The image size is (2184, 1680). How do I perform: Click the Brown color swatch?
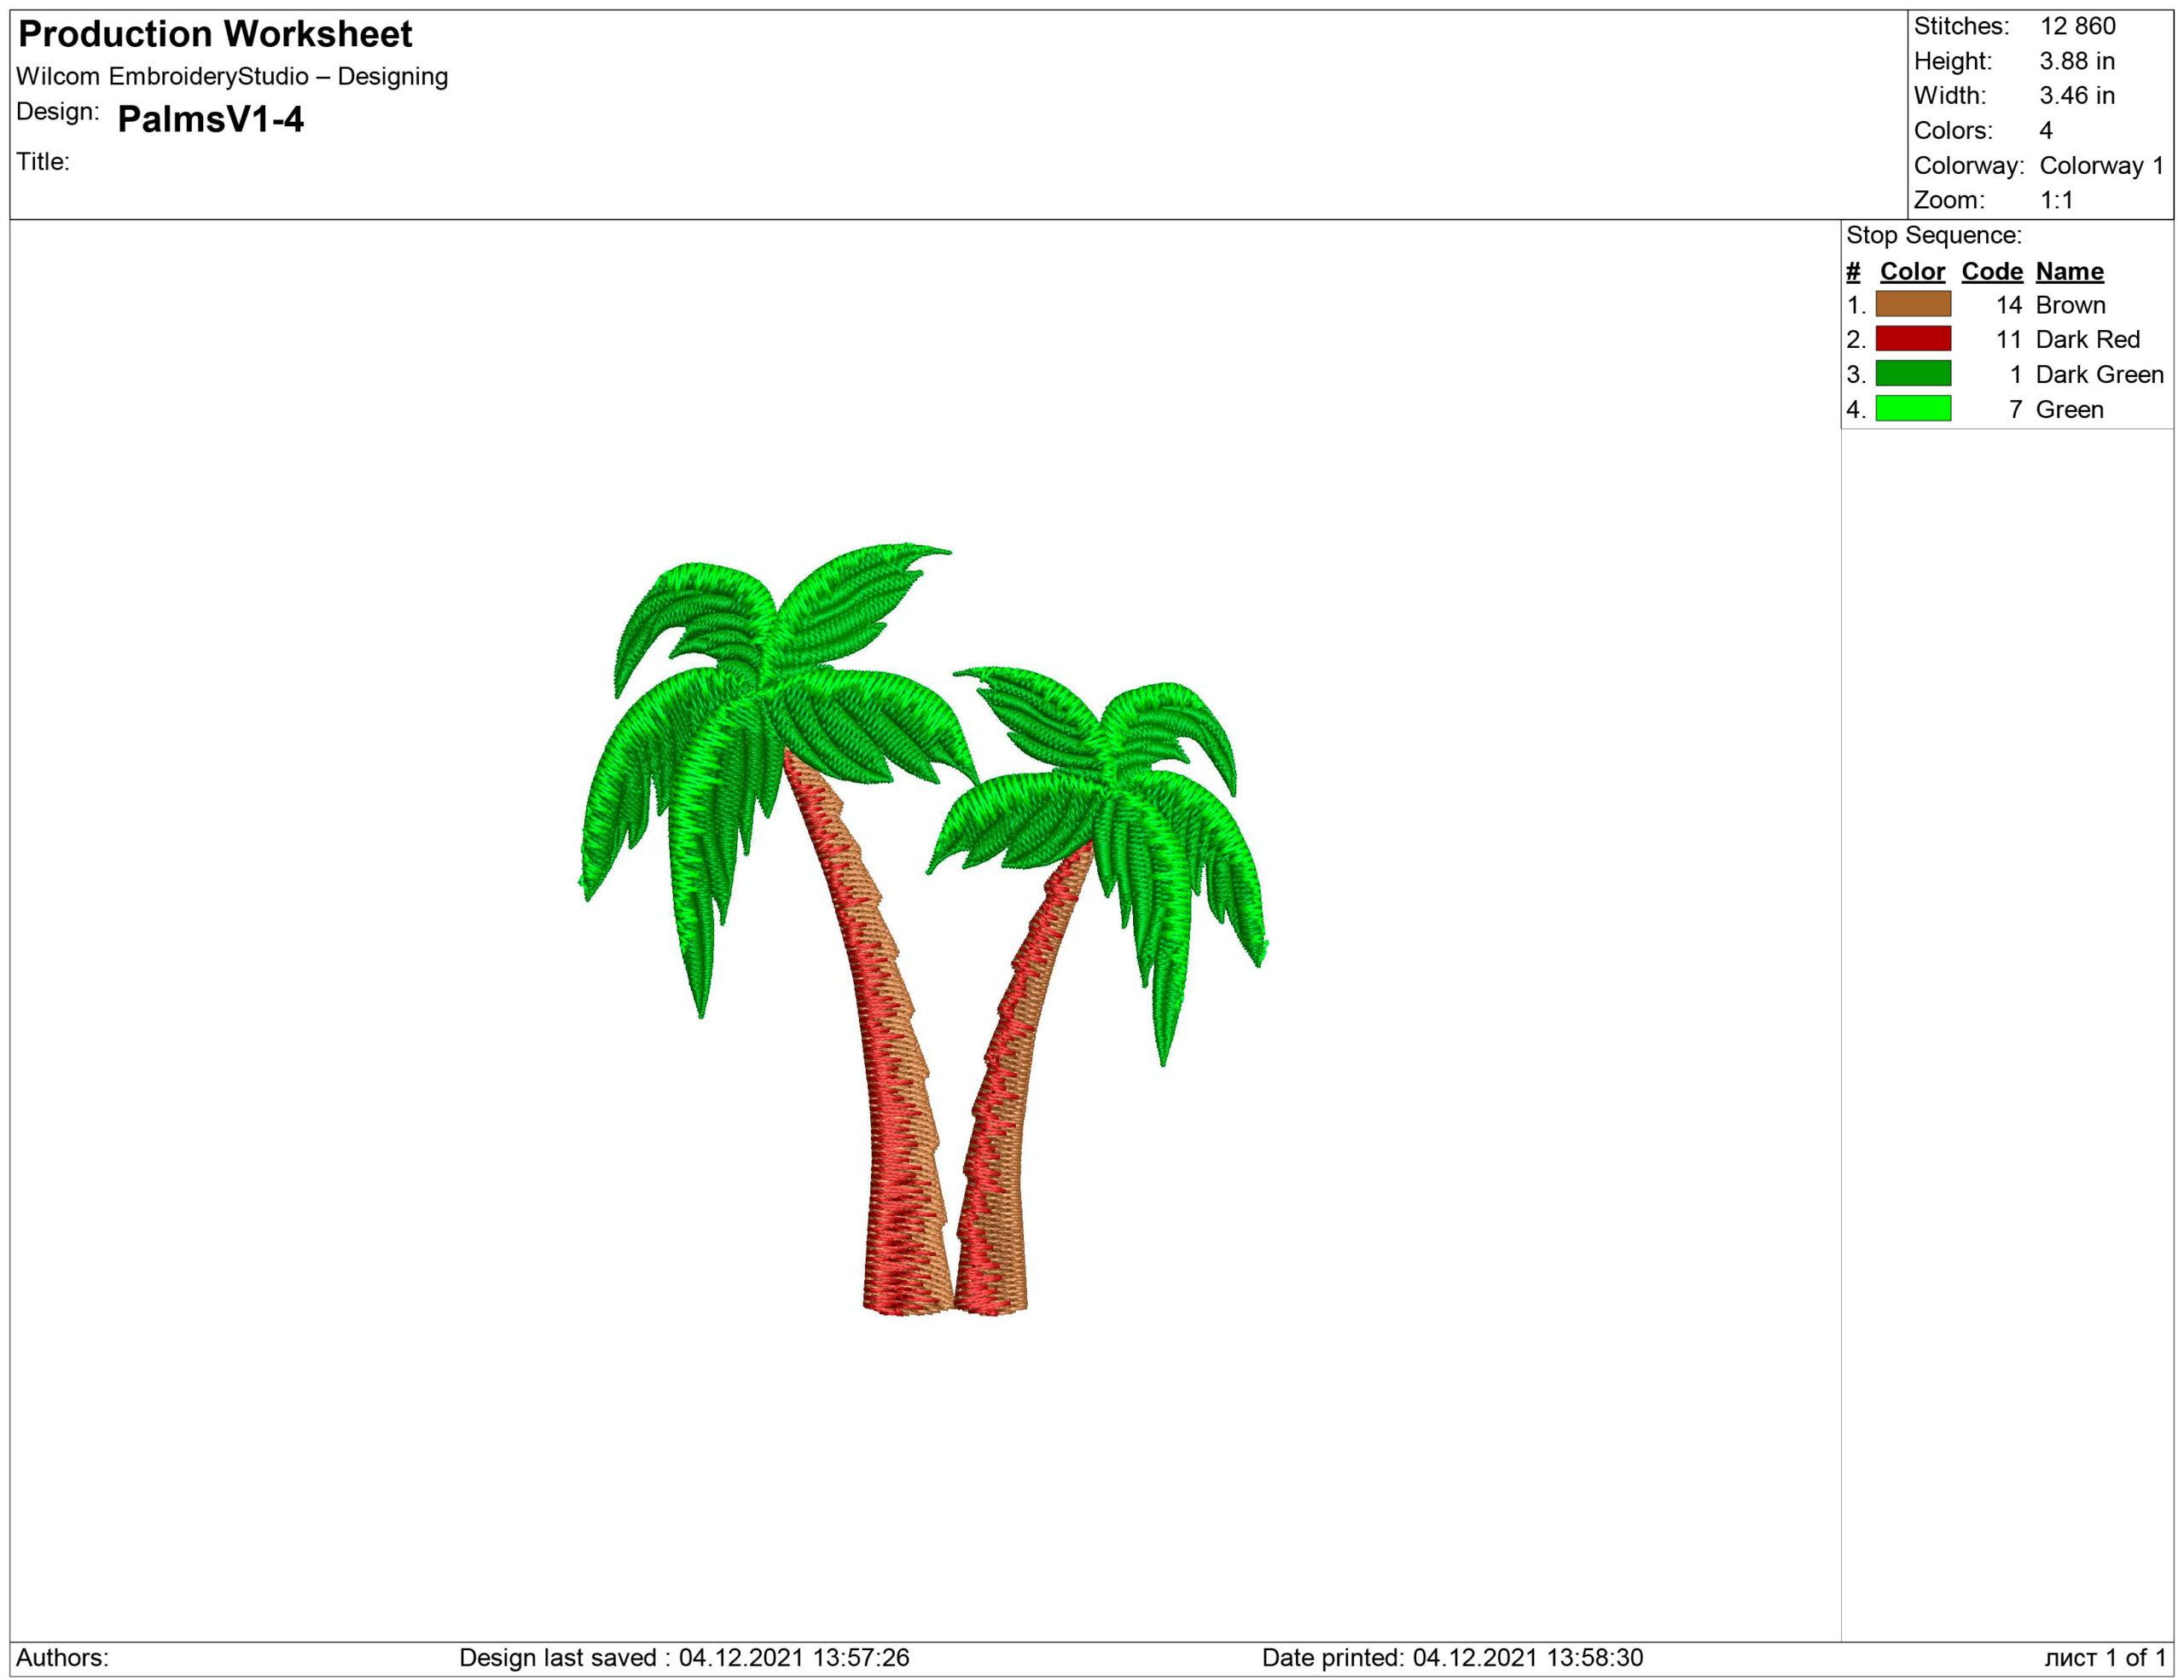1912,304
